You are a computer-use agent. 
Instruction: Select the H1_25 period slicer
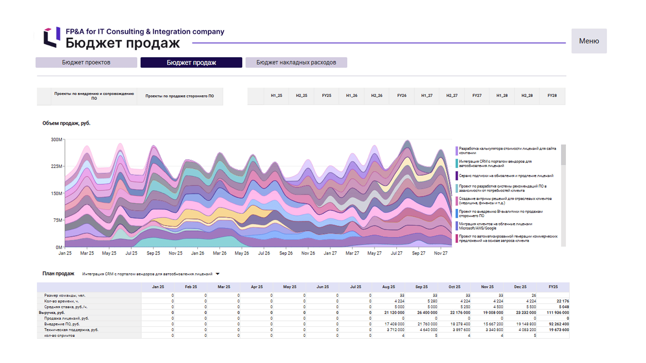tap(276, 96)
